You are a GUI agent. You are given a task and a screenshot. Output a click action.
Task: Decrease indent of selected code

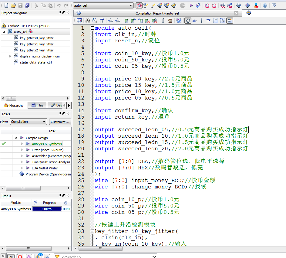click(x=118, y=21)
